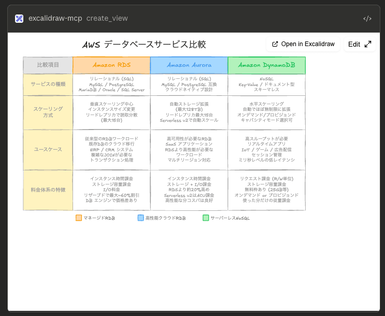The height and width of the screenshot is (316, 385).
Task: Click the DB エンジンで価格差あり text
Action: click(x=111, y=200)
